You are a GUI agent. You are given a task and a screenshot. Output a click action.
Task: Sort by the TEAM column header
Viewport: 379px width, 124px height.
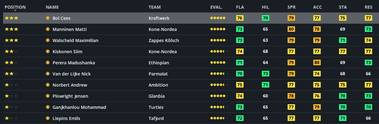[155, 7]
